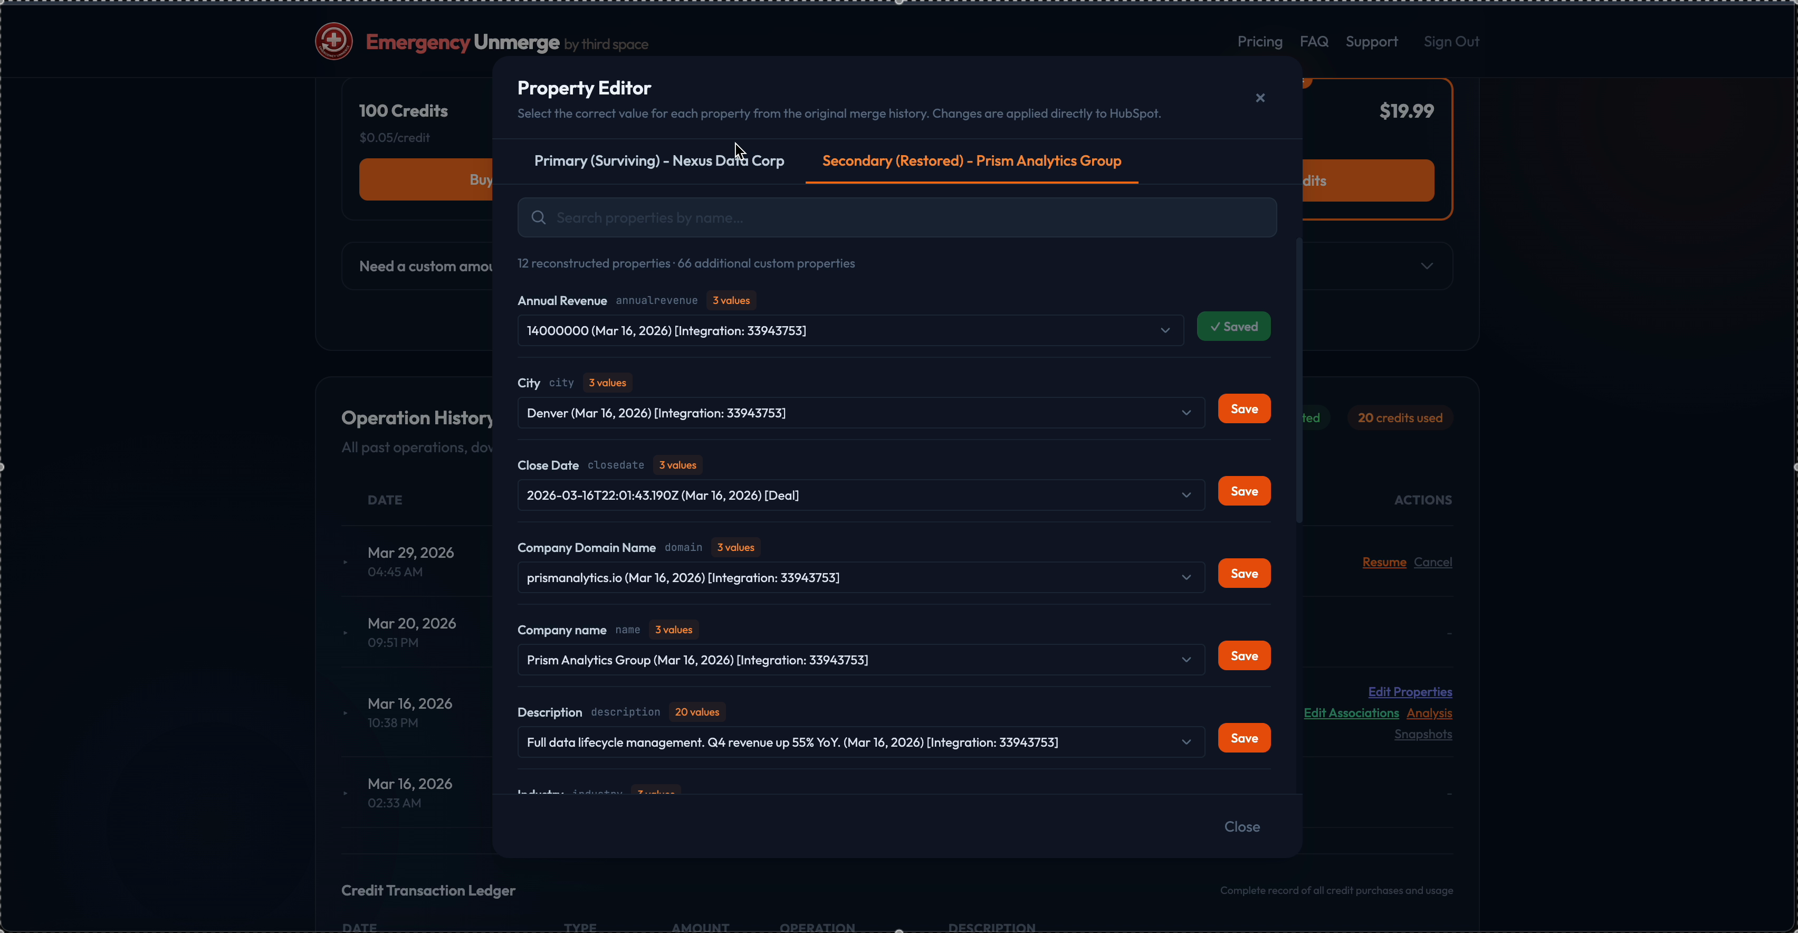Close the Property Editor with X icon

click(1260, 98)
